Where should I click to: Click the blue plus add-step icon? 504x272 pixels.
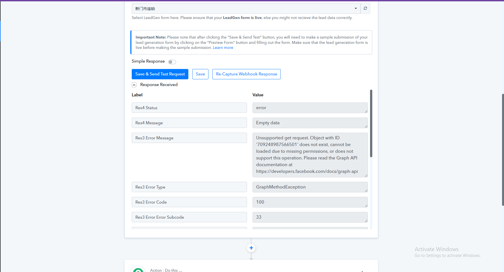point(251,248)
